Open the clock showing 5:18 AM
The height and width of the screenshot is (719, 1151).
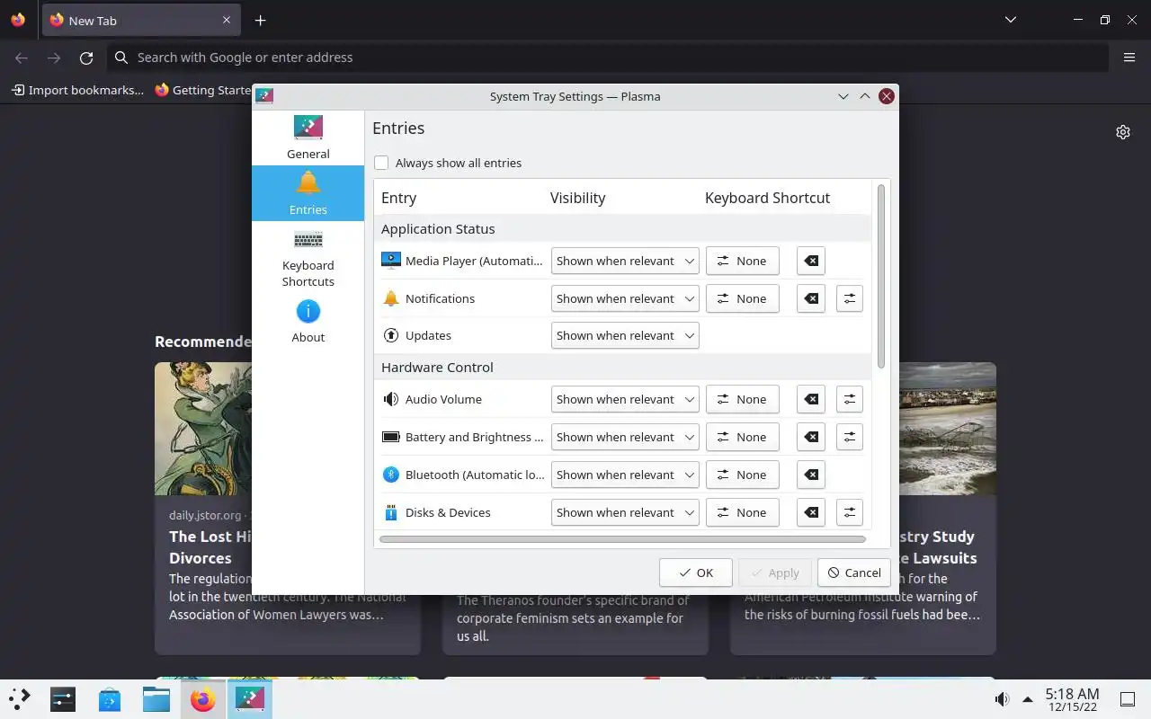point(1072,699)
